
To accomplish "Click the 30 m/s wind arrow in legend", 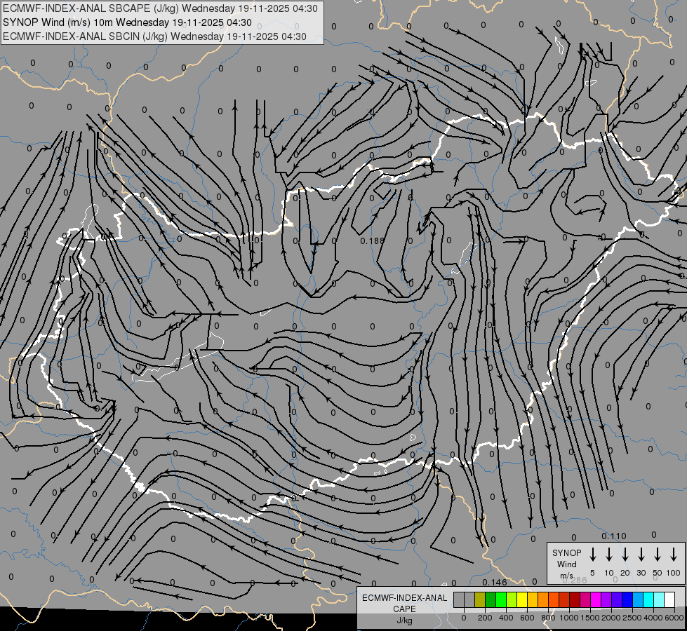I will [641, 555].
